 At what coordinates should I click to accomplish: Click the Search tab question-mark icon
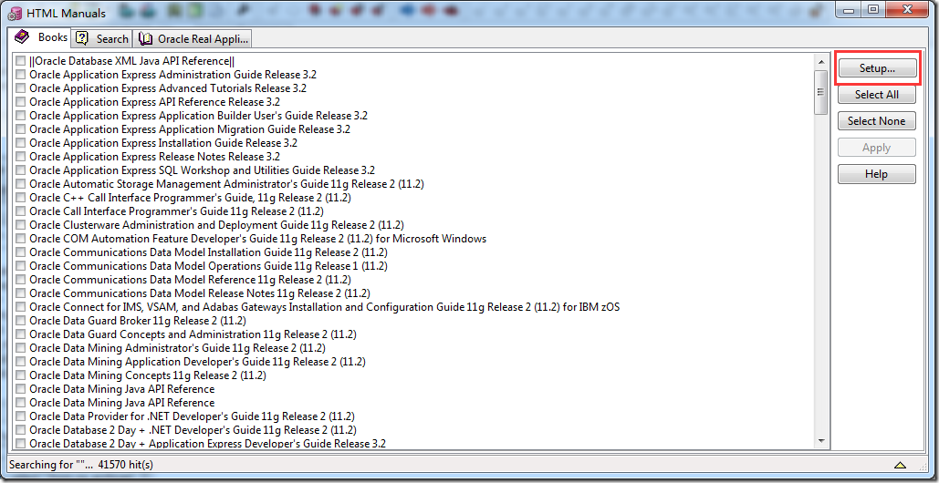(83, 39)
